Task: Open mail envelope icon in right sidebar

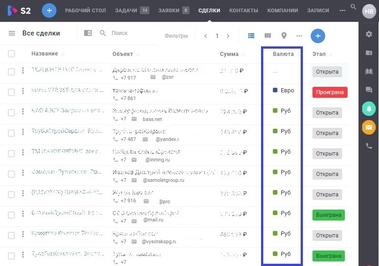Action: (x=369, y=127)
